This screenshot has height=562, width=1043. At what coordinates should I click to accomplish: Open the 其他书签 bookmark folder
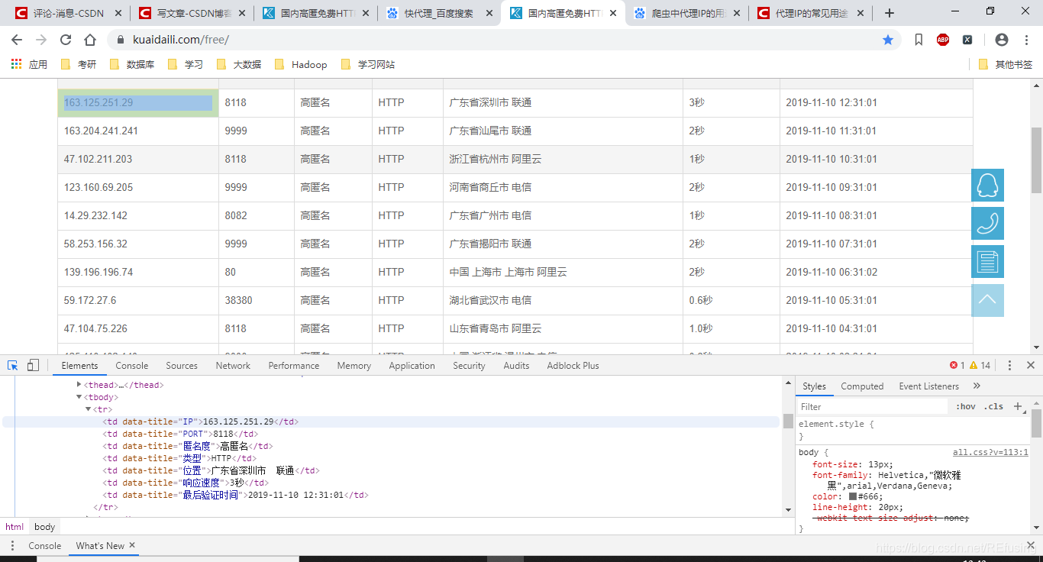pyautogui.click(x=1005, y=65)
